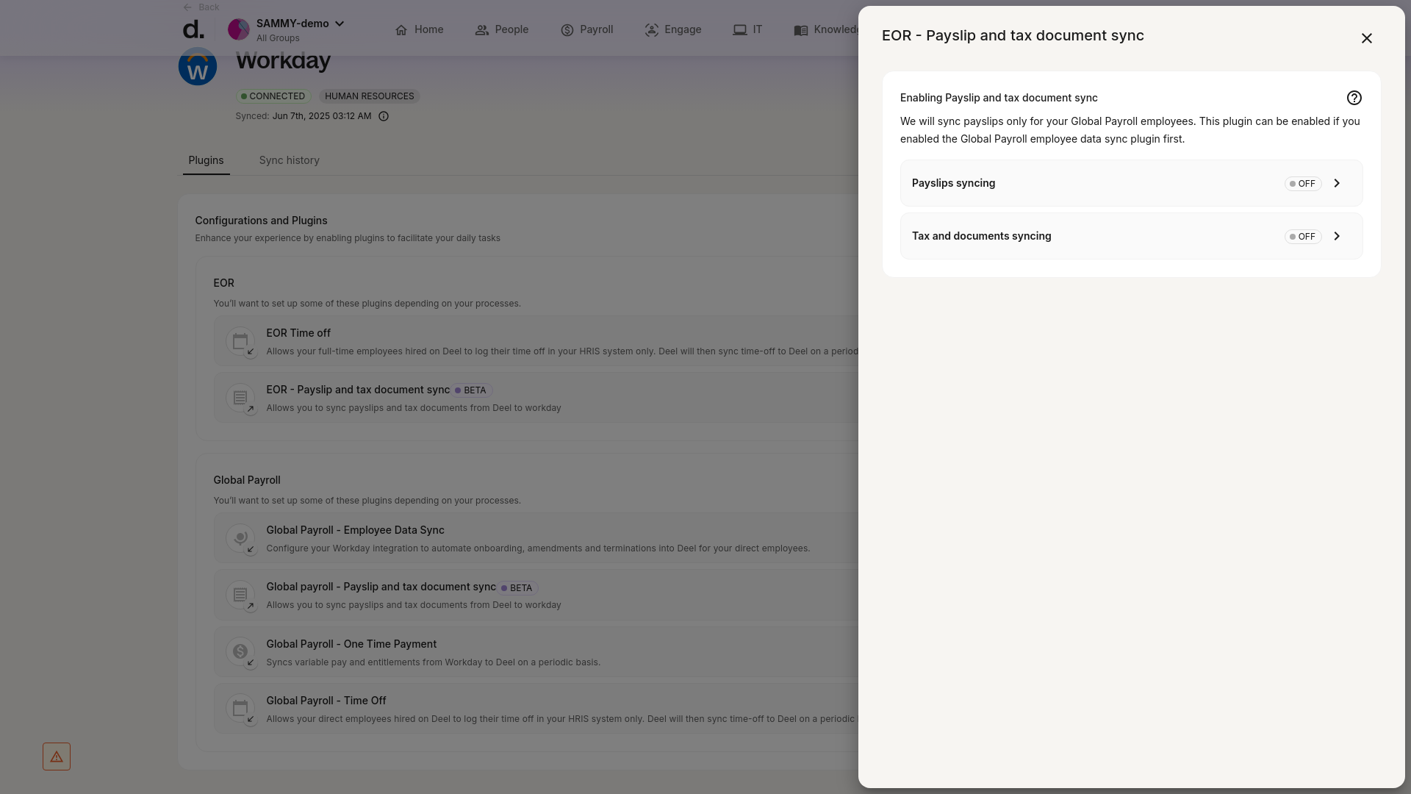
Task: Open the Payroll menu
Action: tap(586, 29)
